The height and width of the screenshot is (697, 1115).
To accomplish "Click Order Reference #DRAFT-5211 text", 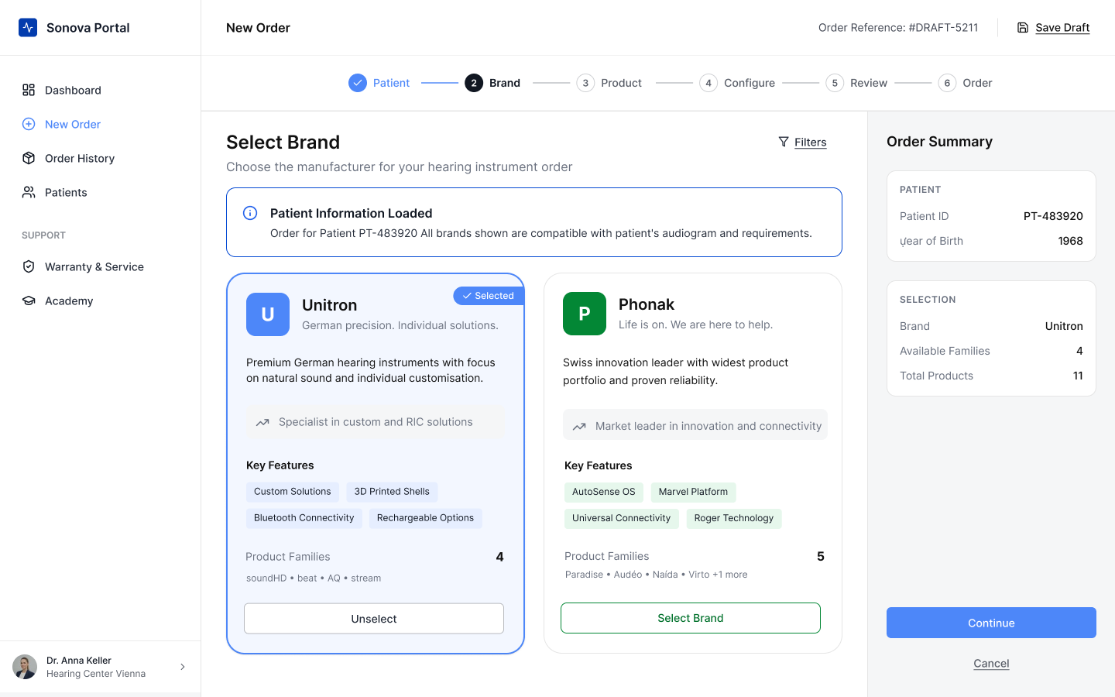I will [898, 28].
